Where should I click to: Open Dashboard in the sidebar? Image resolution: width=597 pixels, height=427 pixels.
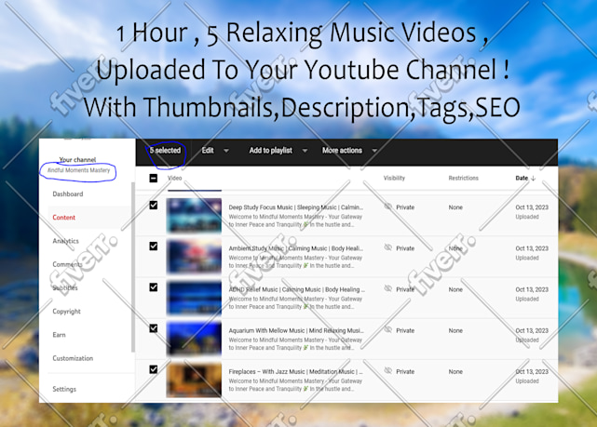[68, 193]
